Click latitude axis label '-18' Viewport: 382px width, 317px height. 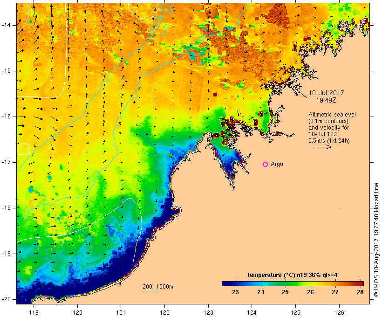click(6, 208)
